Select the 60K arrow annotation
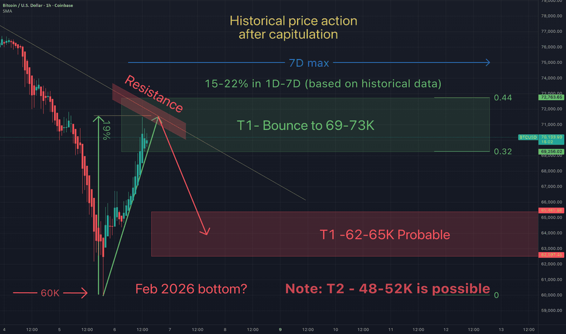Viewport: 566px width, 334px height. [52, 295]
